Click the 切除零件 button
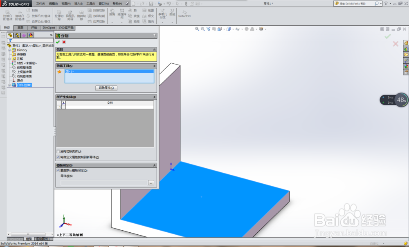This screenshot has height=247, width=409. pos(106,88)
